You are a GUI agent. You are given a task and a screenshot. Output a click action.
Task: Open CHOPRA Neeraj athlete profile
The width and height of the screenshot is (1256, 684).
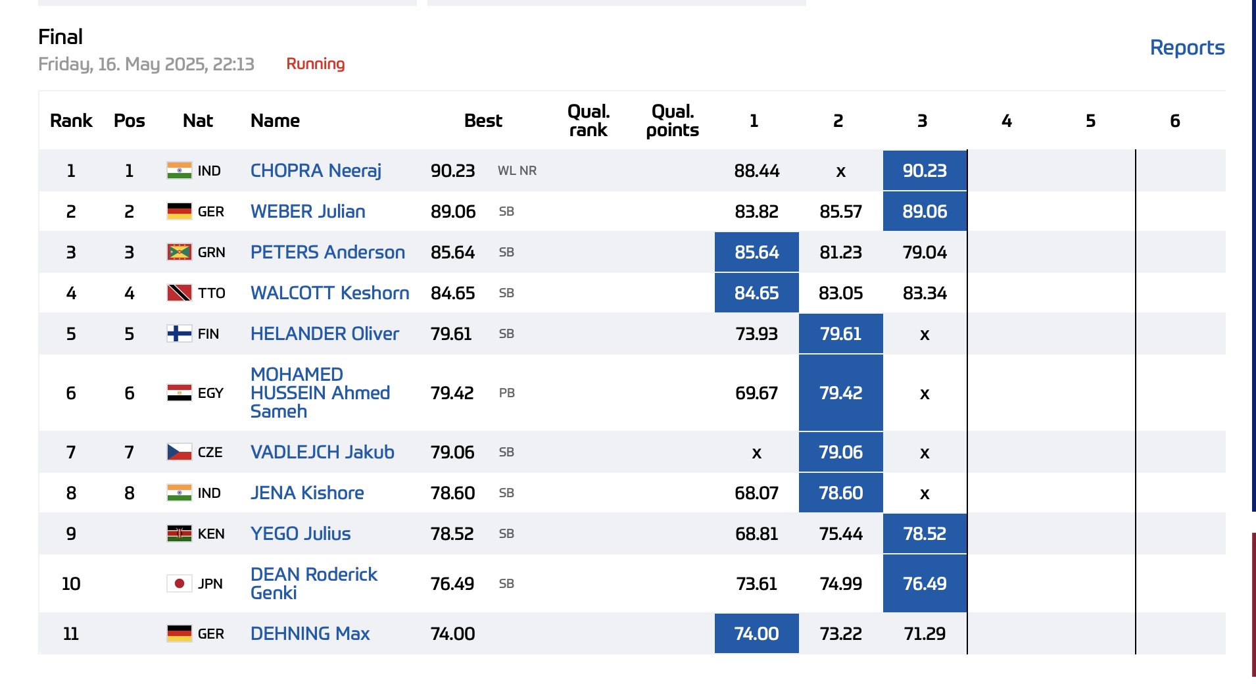pyautogui.click(x=316, y=171)
